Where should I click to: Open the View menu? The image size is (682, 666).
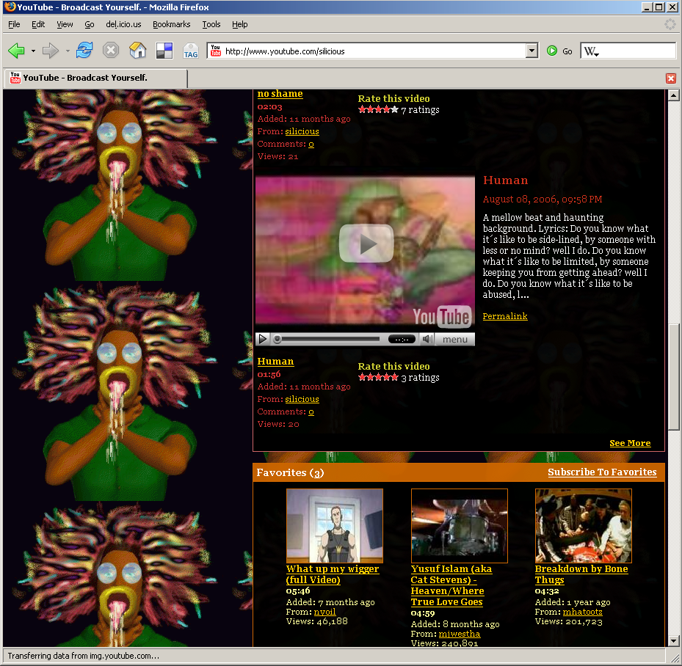click(65, 24)
